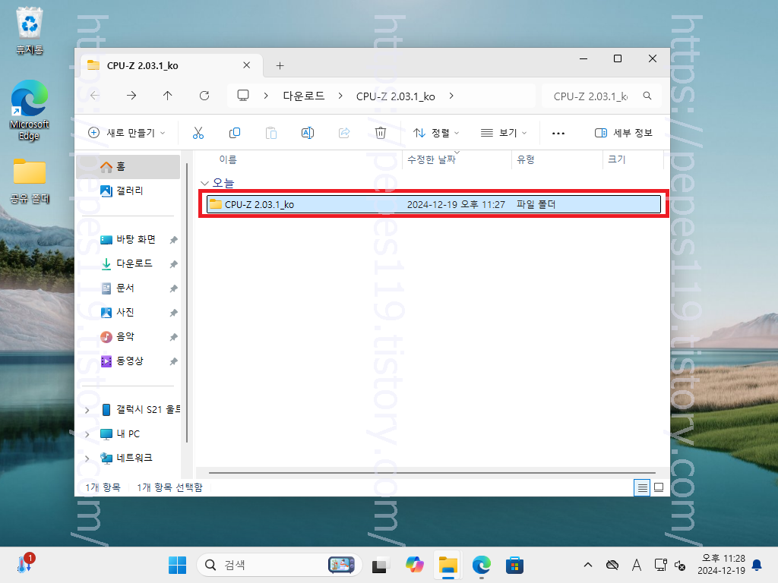Open Microsoft Edge from taskbar

tap(481, 565)
